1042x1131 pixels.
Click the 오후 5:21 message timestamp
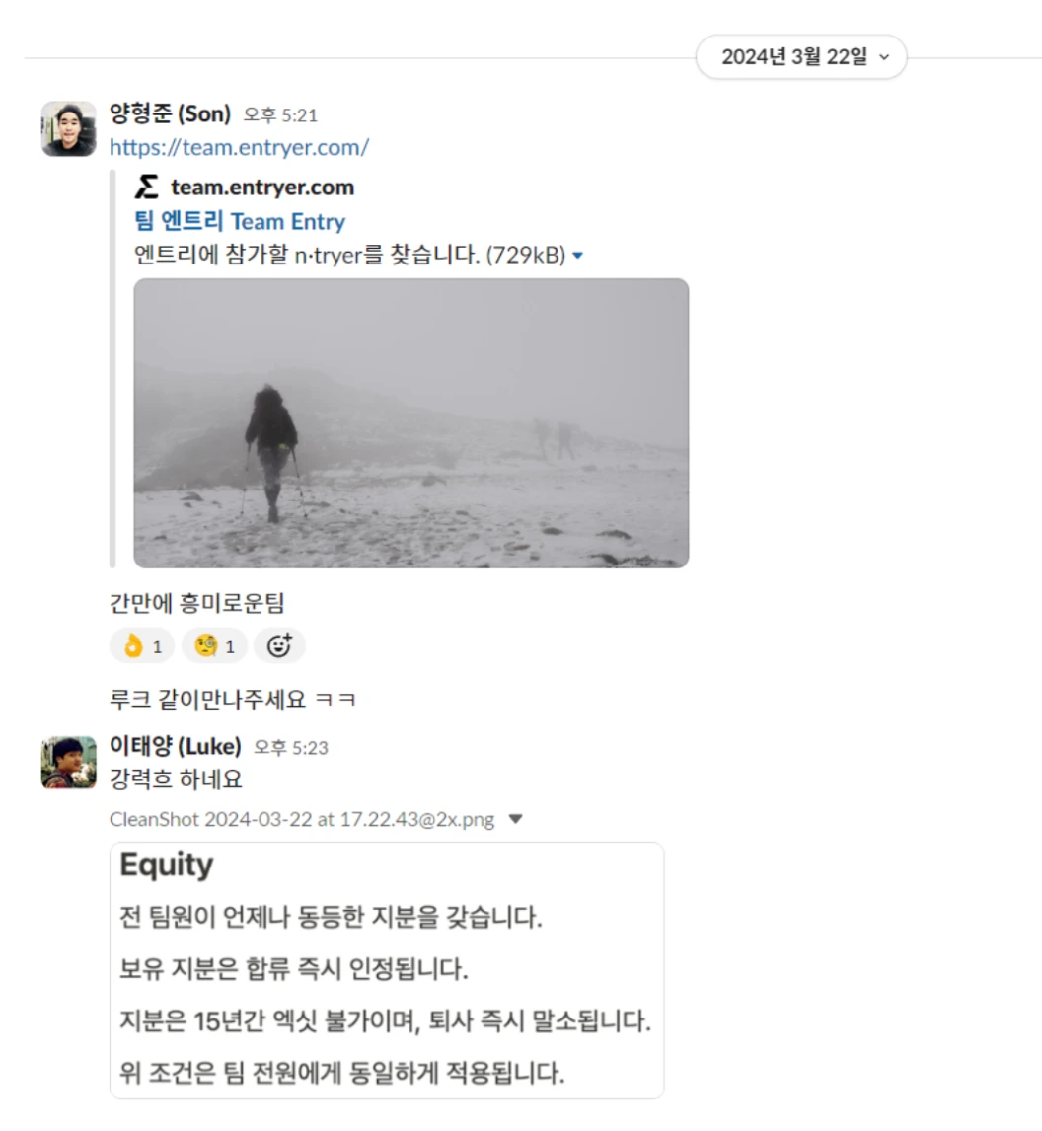tap(280, 115)
